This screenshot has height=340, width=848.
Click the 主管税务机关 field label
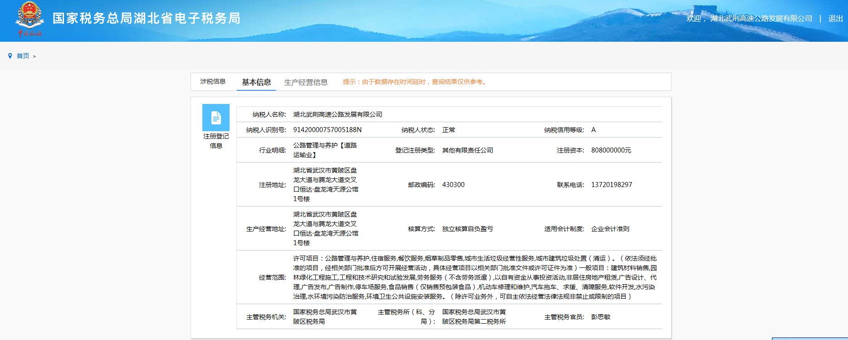coord(266,317)
